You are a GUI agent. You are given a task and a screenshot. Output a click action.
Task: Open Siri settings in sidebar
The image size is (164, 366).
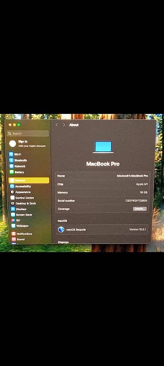point(16,221)
